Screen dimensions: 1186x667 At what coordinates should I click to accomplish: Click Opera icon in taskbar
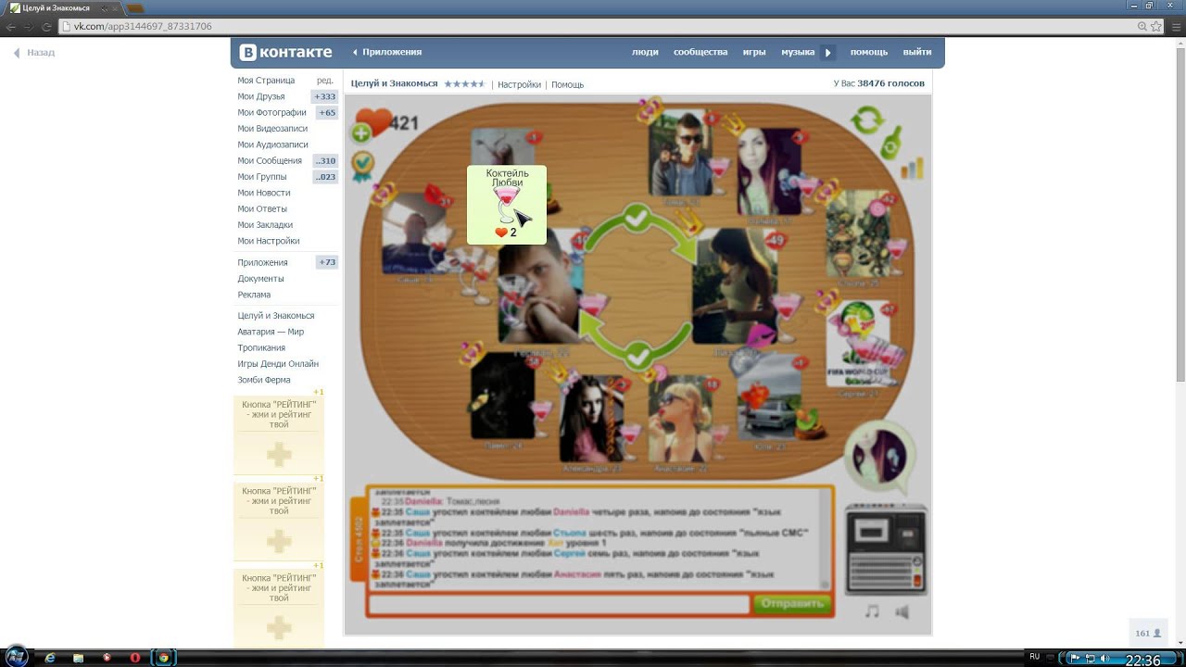[x=135, y=658]
